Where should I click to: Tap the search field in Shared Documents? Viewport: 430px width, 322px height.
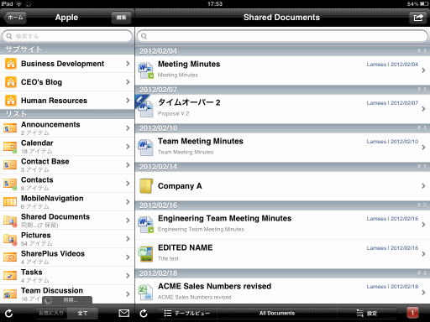(282, 36)
